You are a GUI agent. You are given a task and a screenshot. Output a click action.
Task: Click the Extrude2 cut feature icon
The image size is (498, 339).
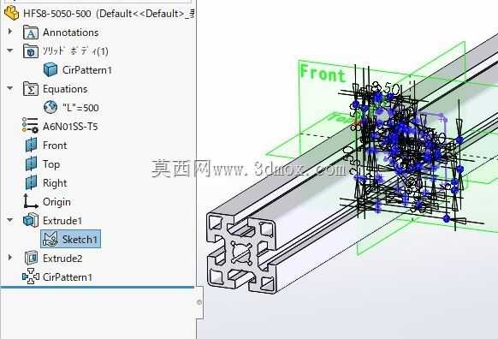32,258
